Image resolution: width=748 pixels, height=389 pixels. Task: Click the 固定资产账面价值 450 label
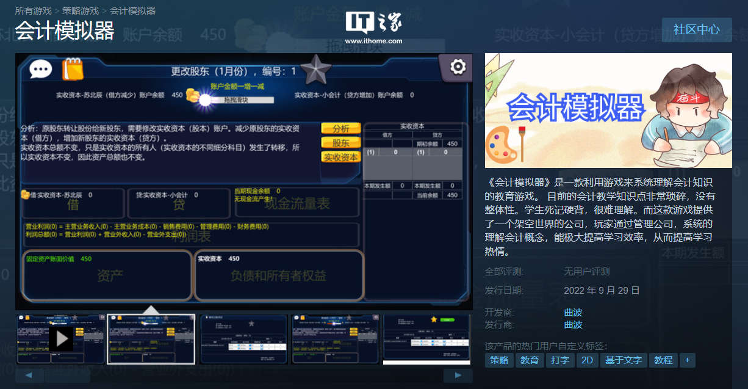pos(58,259)
